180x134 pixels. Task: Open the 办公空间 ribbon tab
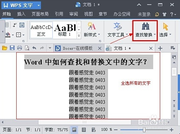pos(122,14)
